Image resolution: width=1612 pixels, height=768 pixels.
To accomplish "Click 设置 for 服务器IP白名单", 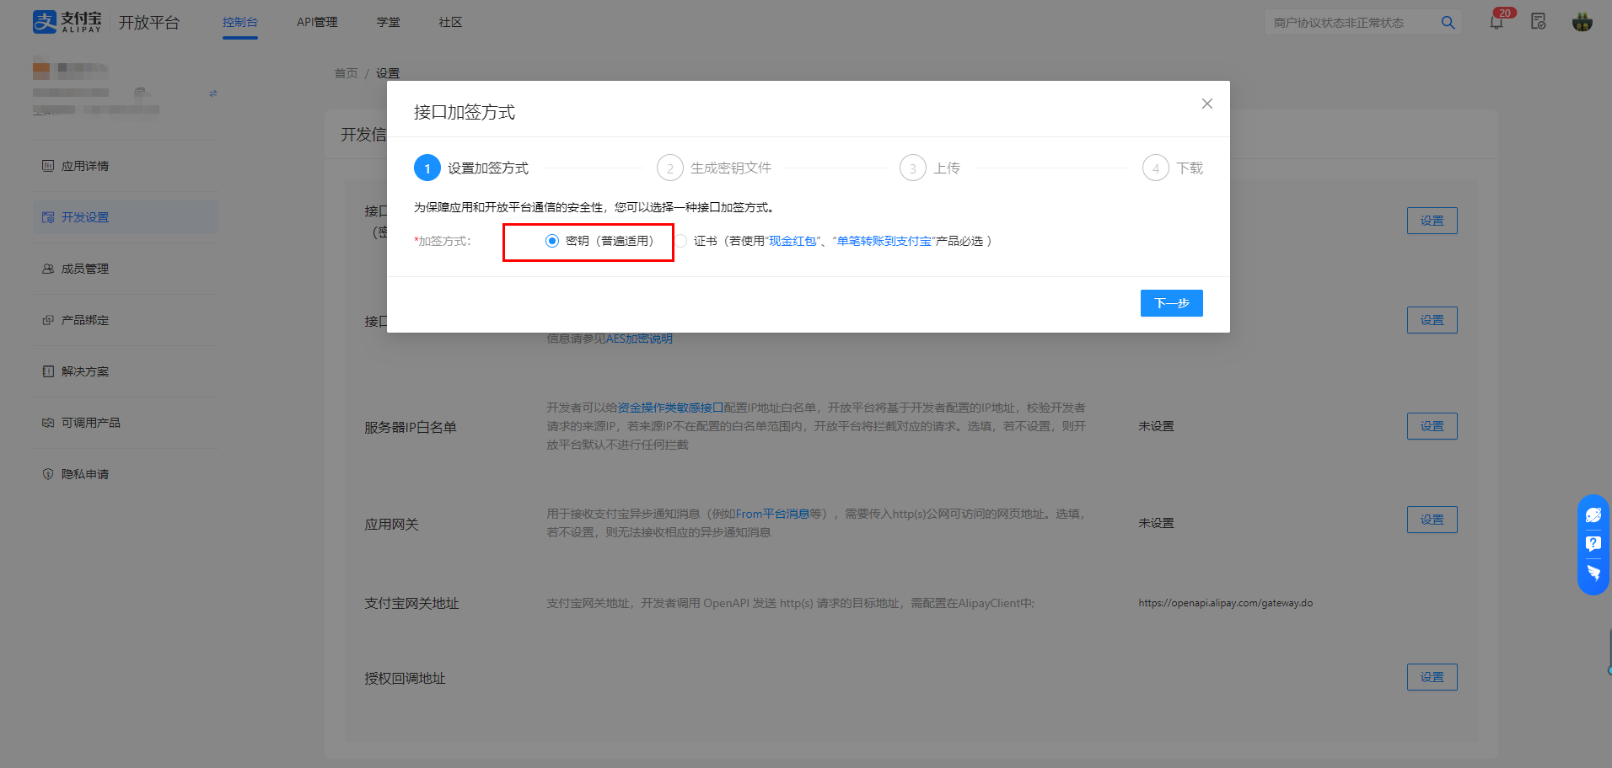I will (x=1432, y=426).
